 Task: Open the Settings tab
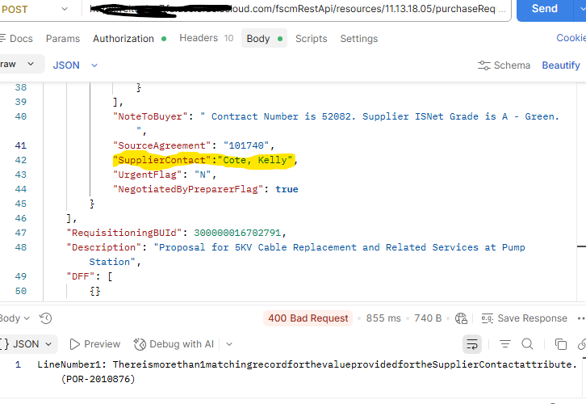358,39
